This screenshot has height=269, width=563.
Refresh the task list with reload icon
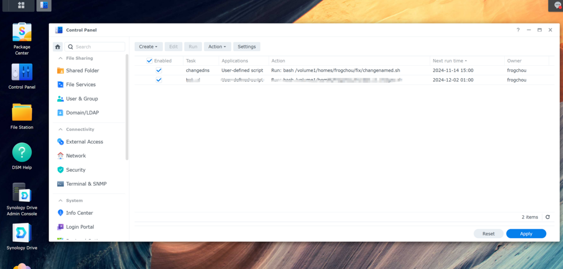pyautogui.click(x=548, y=217)
